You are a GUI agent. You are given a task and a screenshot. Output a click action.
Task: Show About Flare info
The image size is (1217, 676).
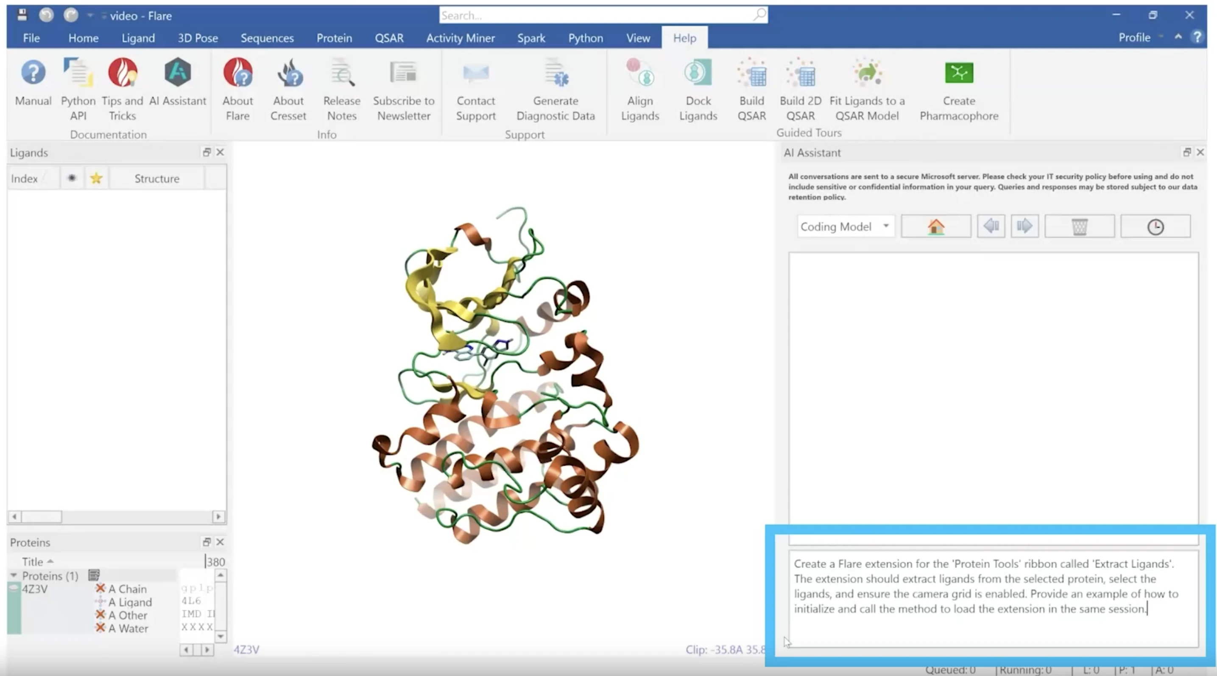237,89
